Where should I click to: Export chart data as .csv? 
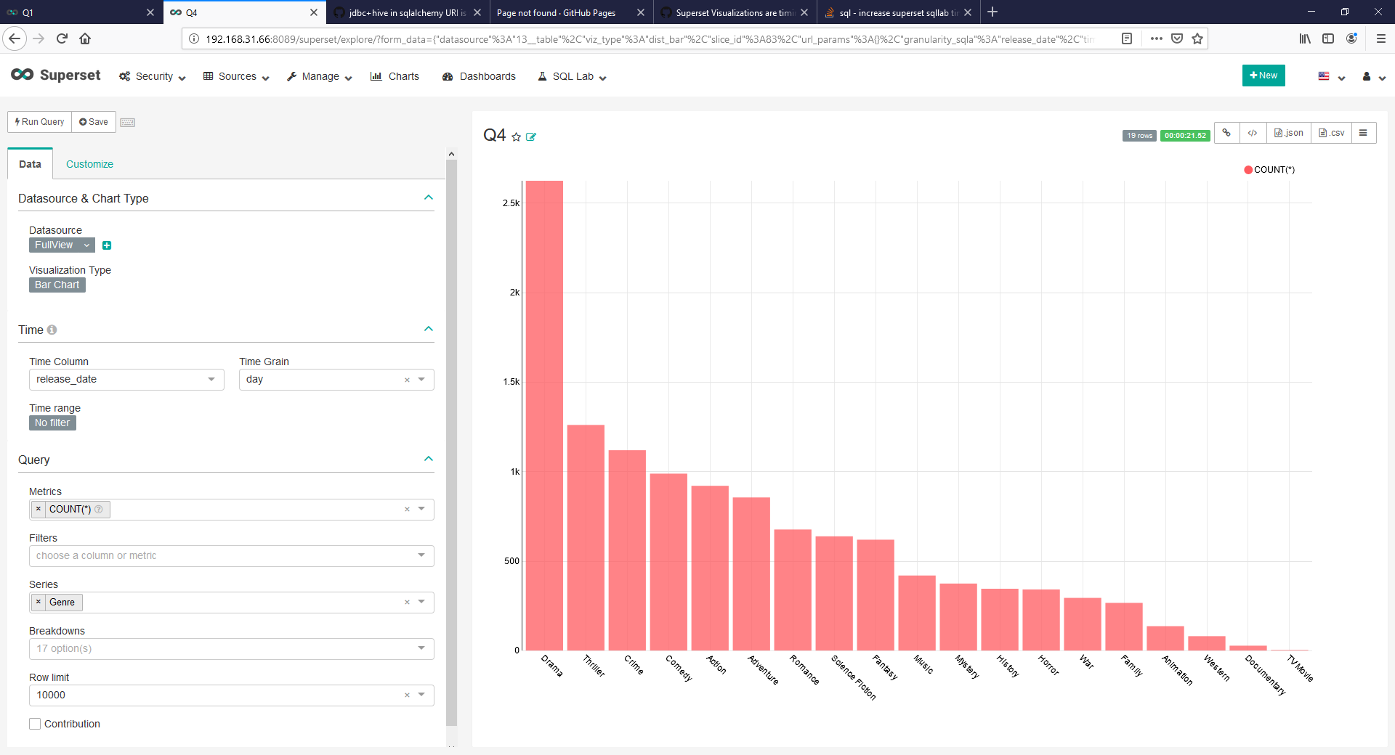[x=1331, y=133]
